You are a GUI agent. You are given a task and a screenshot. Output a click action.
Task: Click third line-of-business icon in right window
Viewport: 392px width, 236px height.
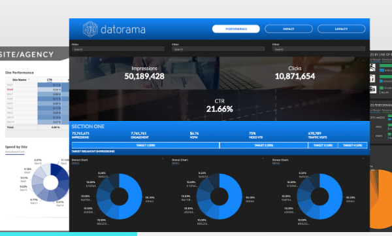[373, 90]
